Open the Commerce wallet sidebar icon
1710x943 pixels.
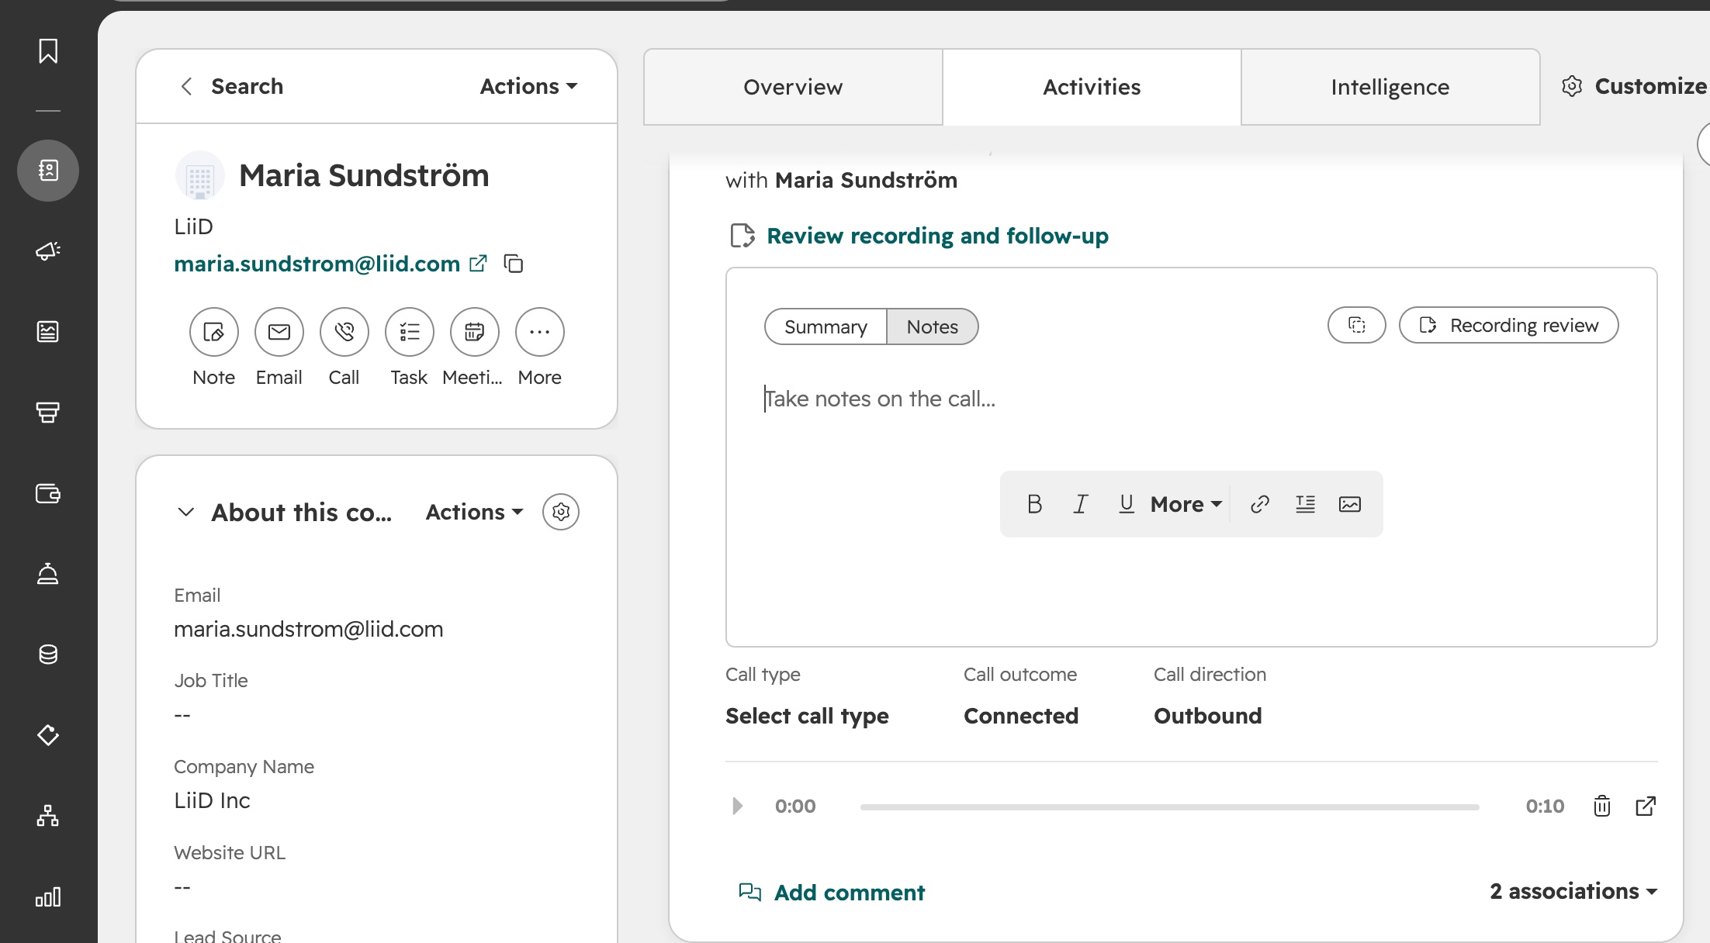[x=48, y=493]
